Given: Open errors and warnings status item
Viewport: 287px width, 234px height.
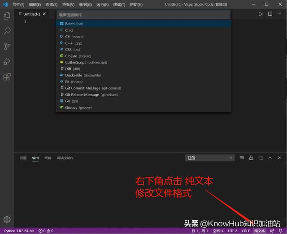Looking at the screenshot, I should (46, 231).
